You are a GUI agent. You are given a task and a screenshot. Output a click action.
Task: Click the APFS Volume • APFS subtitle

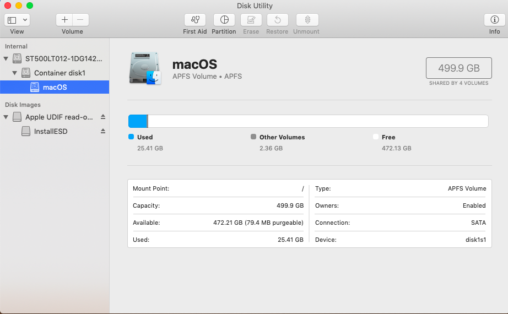[207, 77]
